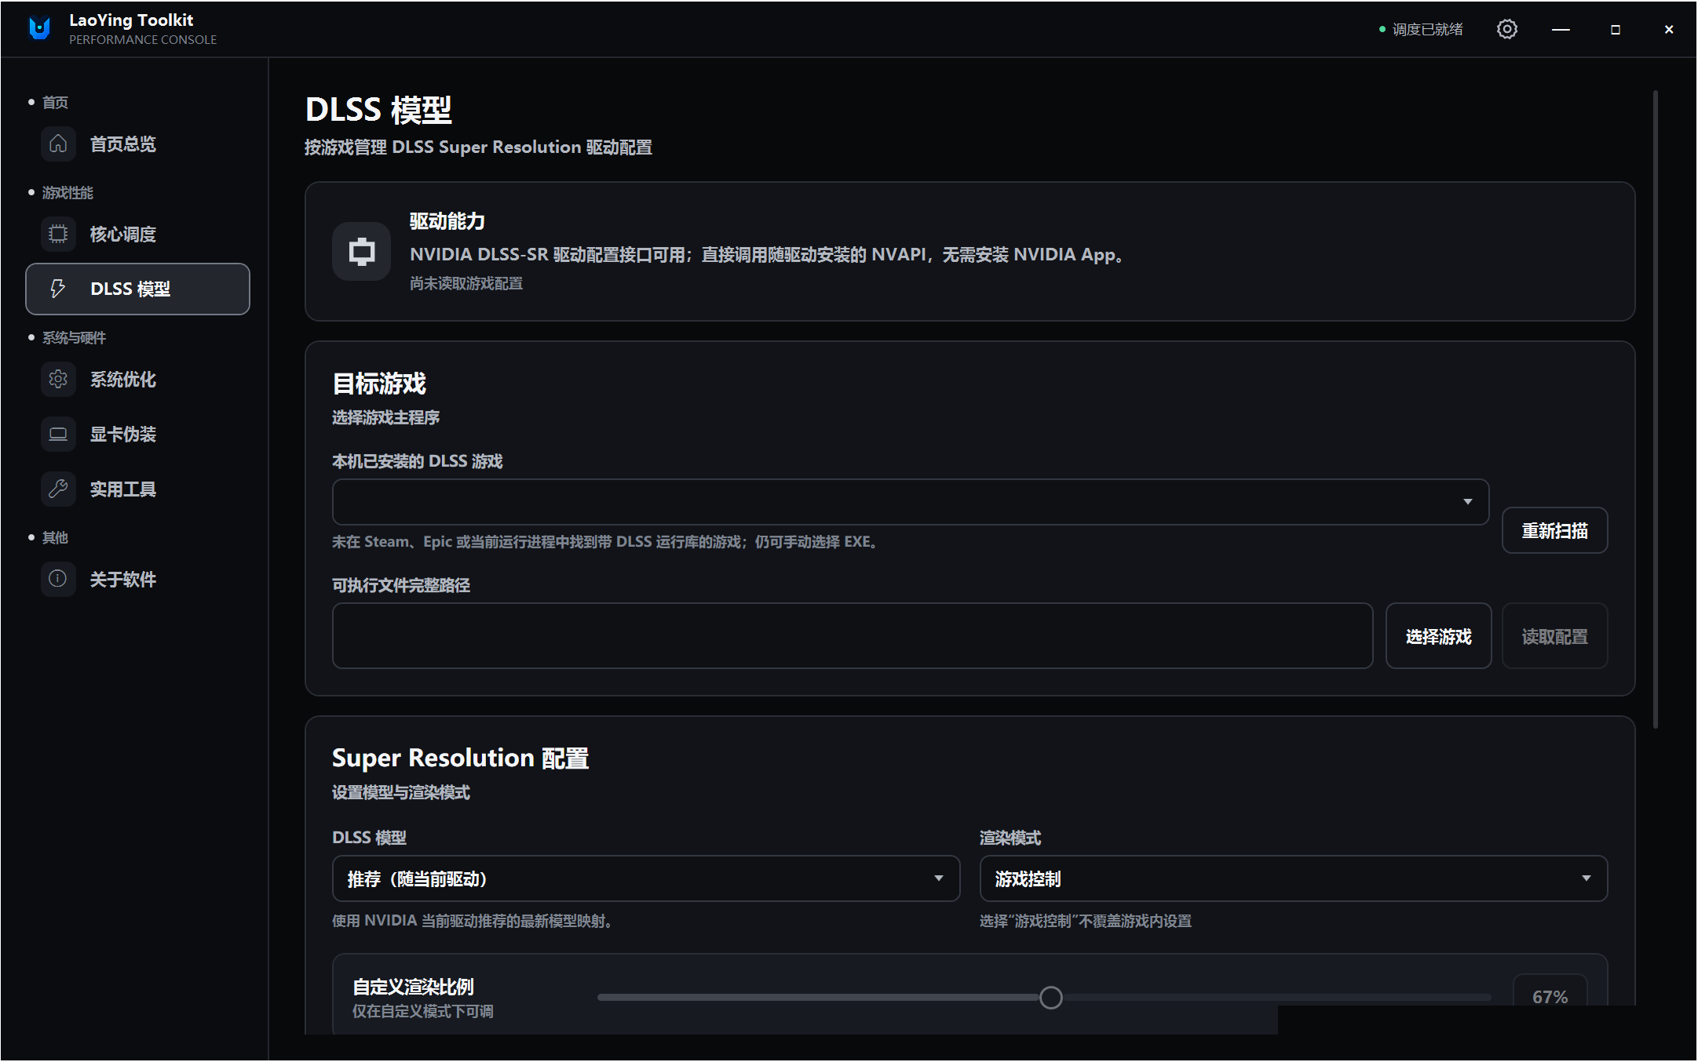Switch to 实用工具 page

click(x=137, y=489)
